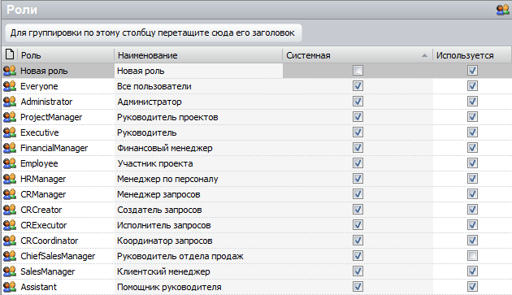The height and width of the screenshot is (295, 512).
Task: Uncheck Используется for Executive
Action: (x=472, y=132)
